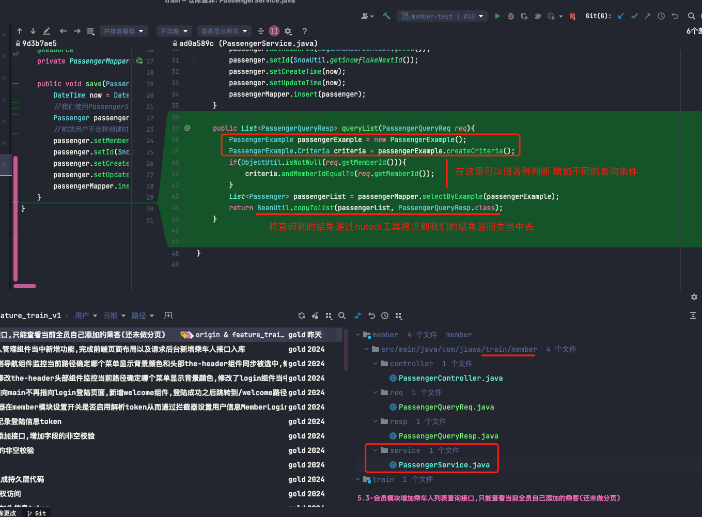Open the Git log panel settings gear
The width and height of the screenshot is (702, 517).
pyautogui.click(x=694, y=297)
